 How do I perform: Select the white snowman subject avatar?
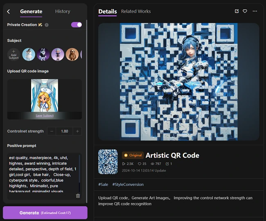click(29, 54)
